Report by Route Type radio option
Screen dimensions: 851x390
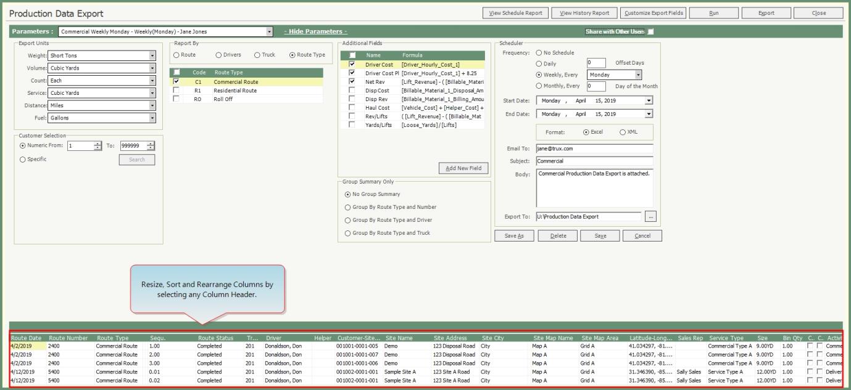pos(292,55)
